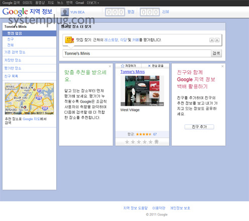The height and width of the screenshot is (221, 249).
Task: Show the previous tip with left arrow
Action: 212,40
